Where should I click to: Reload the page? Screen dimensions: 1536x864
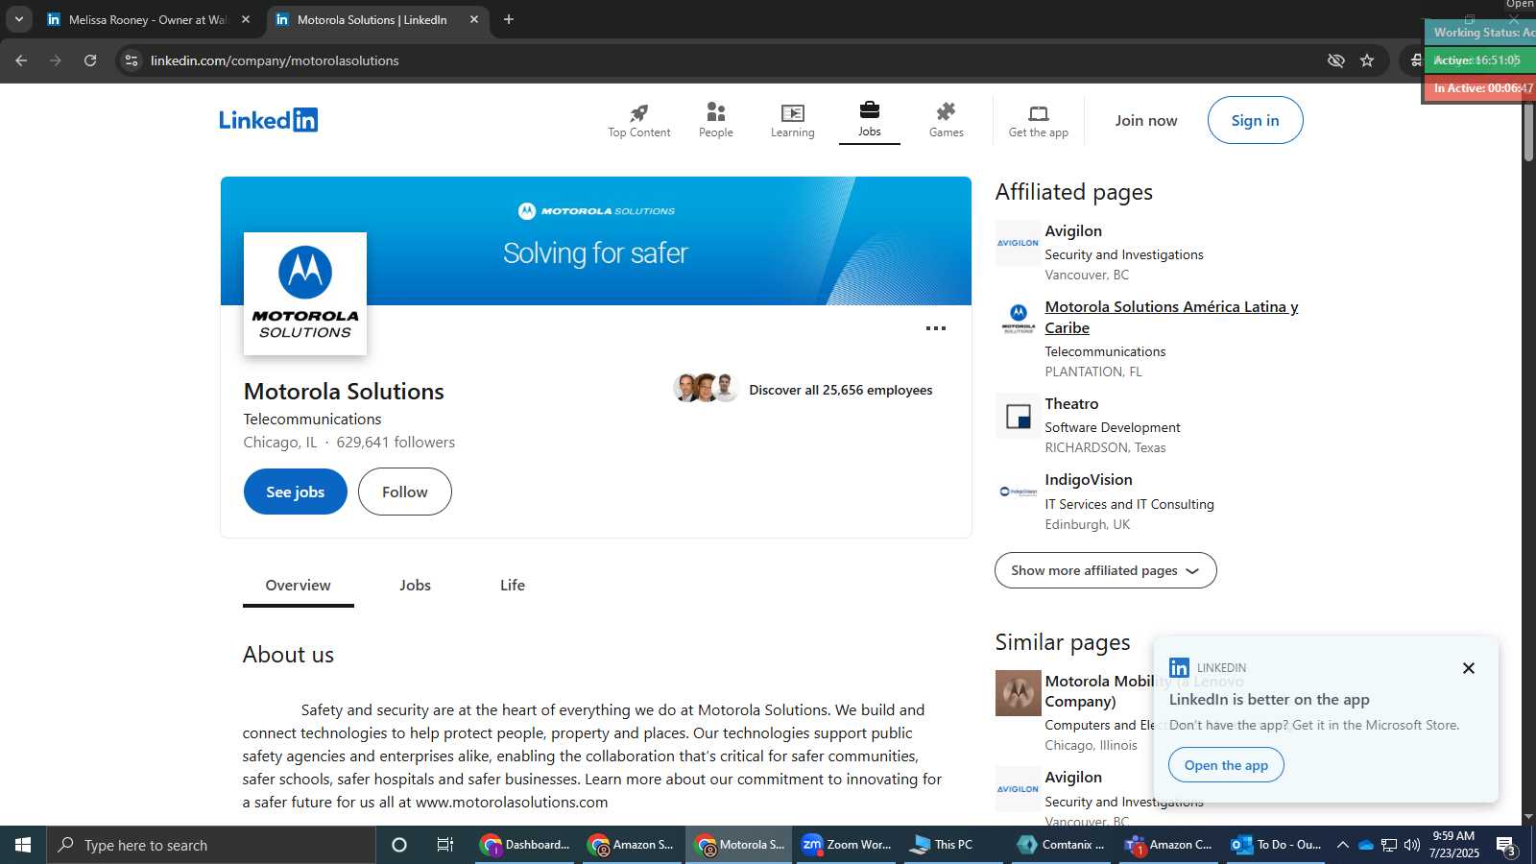click(x=90, y=60)
